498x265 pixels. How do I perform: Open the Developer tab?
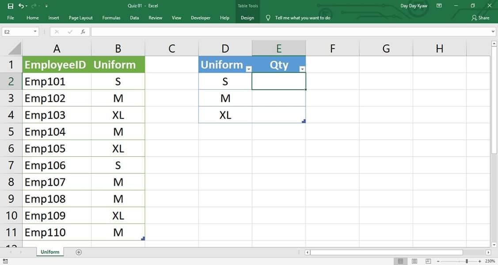201,18
